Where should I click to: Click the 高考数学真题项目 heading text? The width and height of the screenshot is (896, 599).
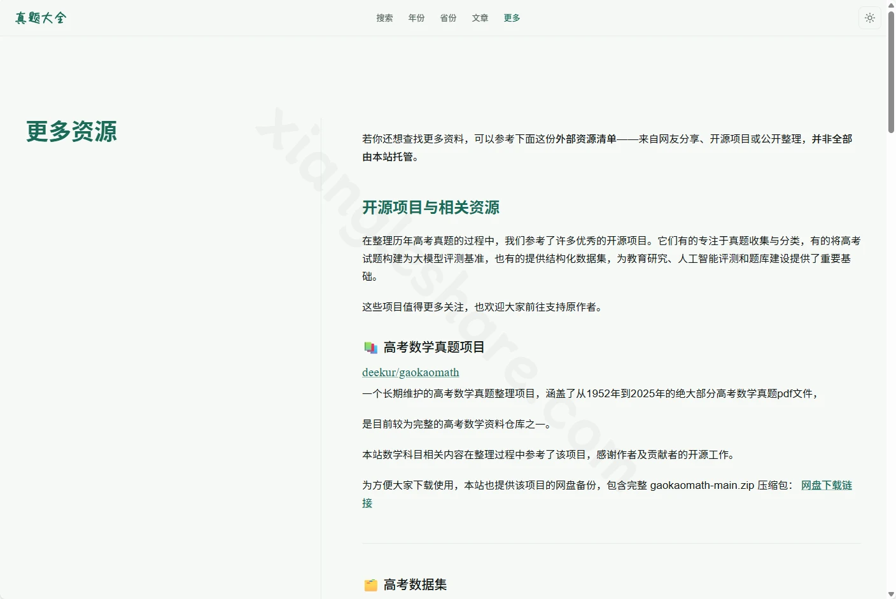[x=434, y=347]
